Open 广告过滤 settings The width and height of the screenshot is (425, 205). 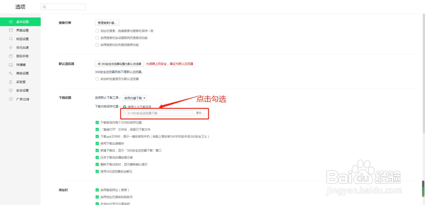coord(20,99)
